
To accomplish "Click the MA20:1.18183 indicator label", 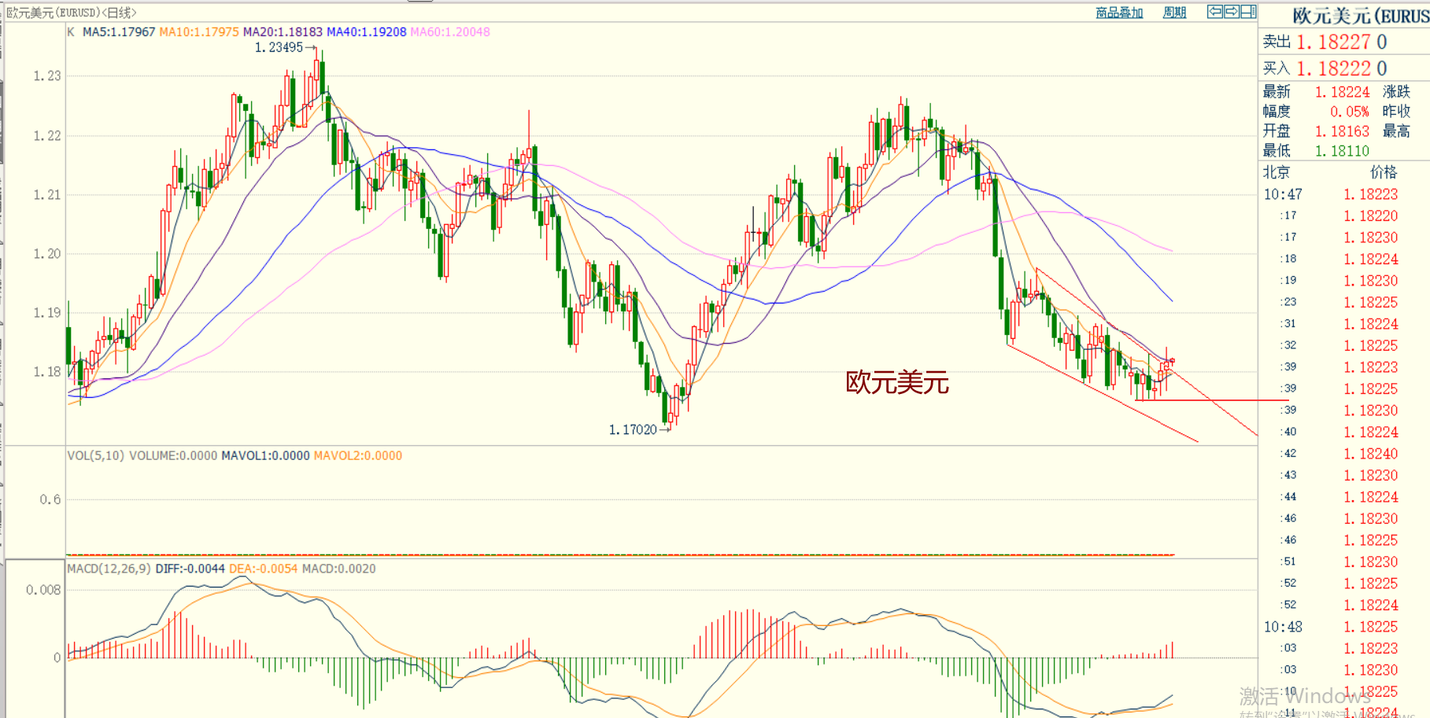I will click(283, 32).
